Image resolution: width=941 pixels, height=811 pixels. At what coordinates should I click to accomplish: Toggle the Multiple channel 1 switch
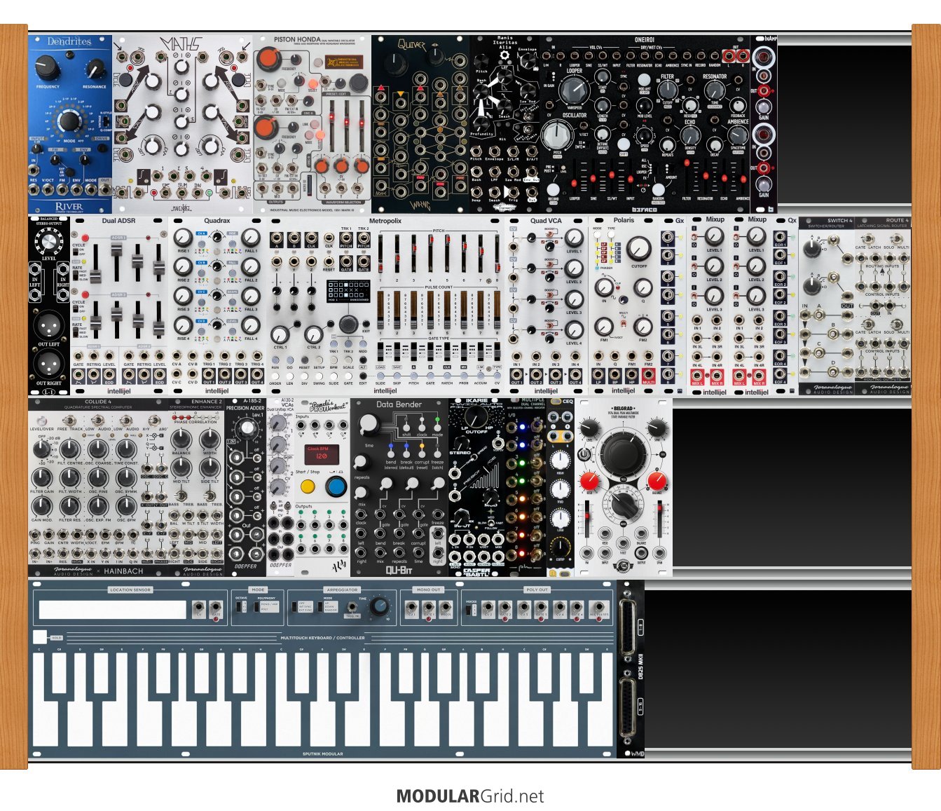536,425
